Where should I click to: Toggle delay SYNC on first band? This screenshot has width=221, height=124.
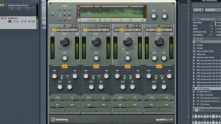[62, 78]
